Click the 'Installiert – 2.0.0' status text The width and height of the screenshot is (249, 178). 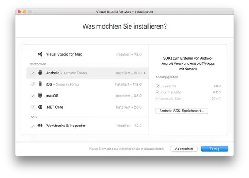click(x=129, y=107)
